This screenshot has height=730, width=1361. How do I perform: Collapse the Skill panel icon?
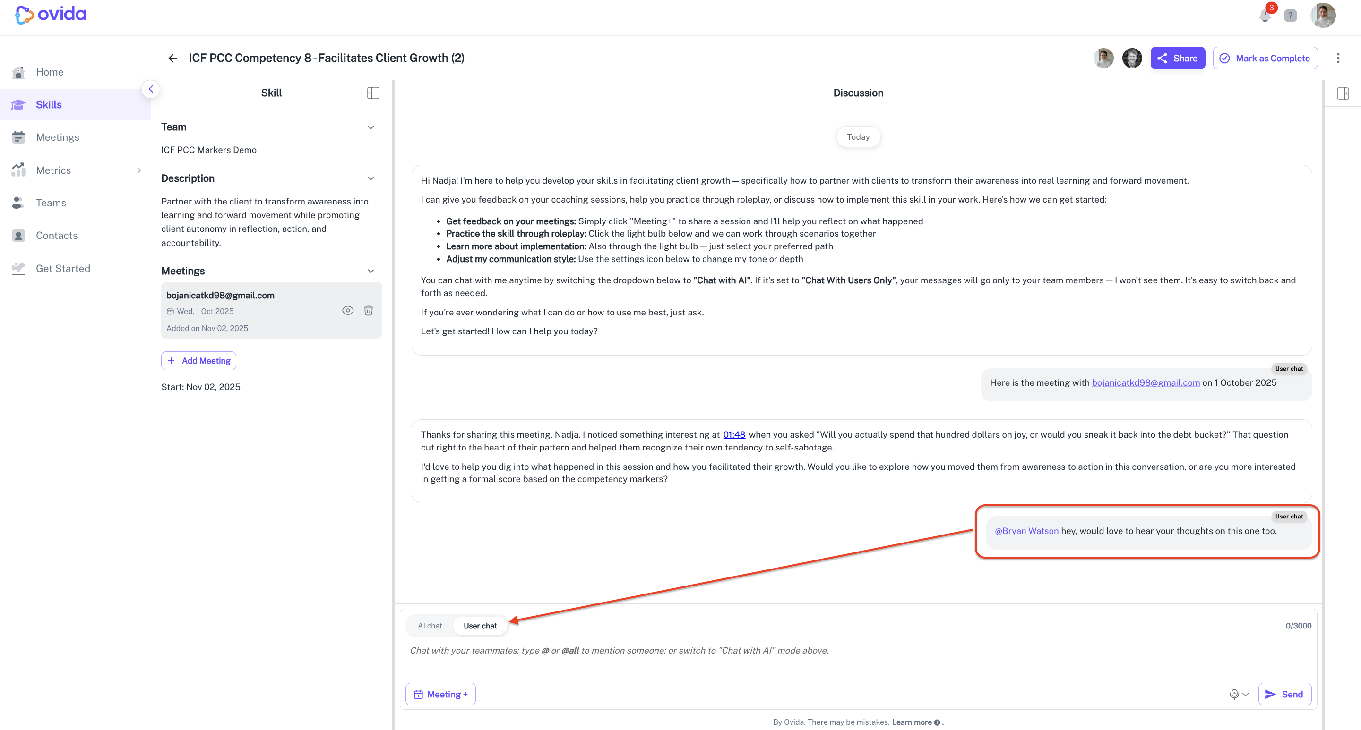(x=373, y=93)
